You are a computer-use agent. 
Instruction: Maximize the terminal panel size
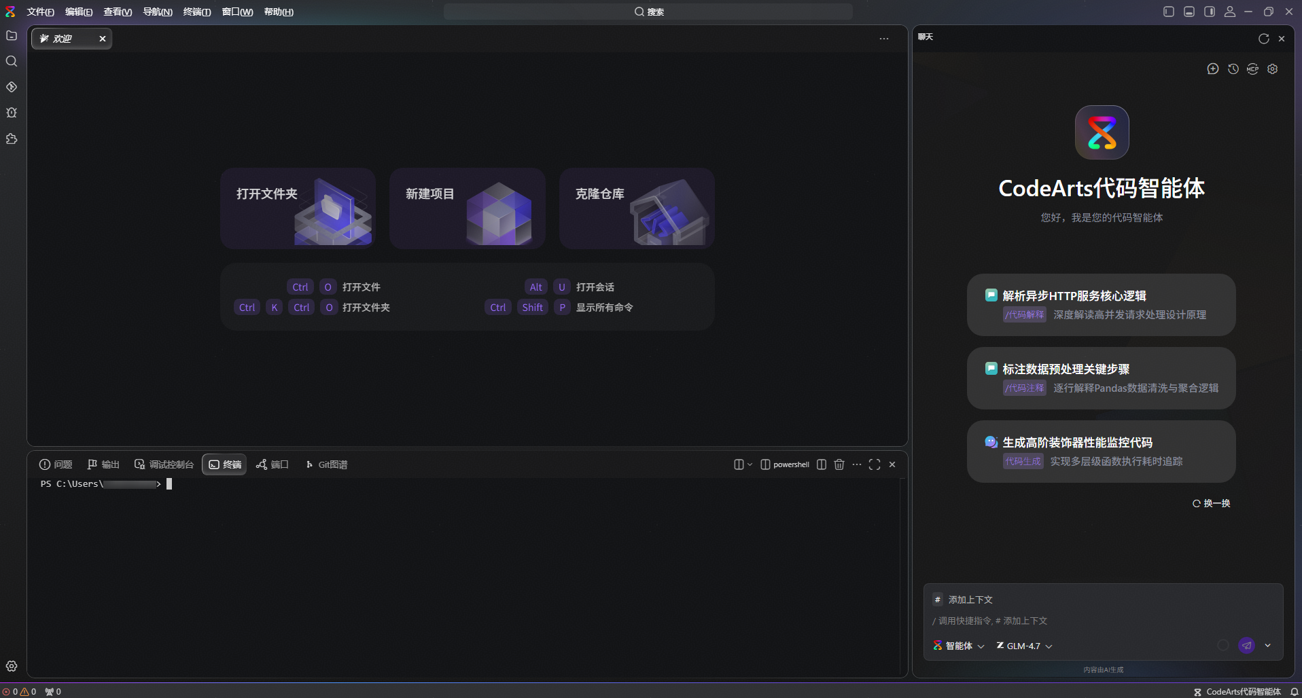pyautogui.click(x=875, y=464)
